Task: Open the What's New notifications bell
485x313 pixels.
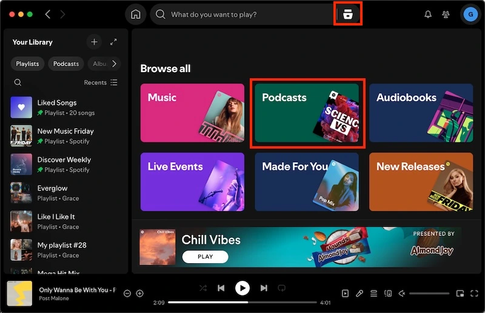Action: pos(428,14)
